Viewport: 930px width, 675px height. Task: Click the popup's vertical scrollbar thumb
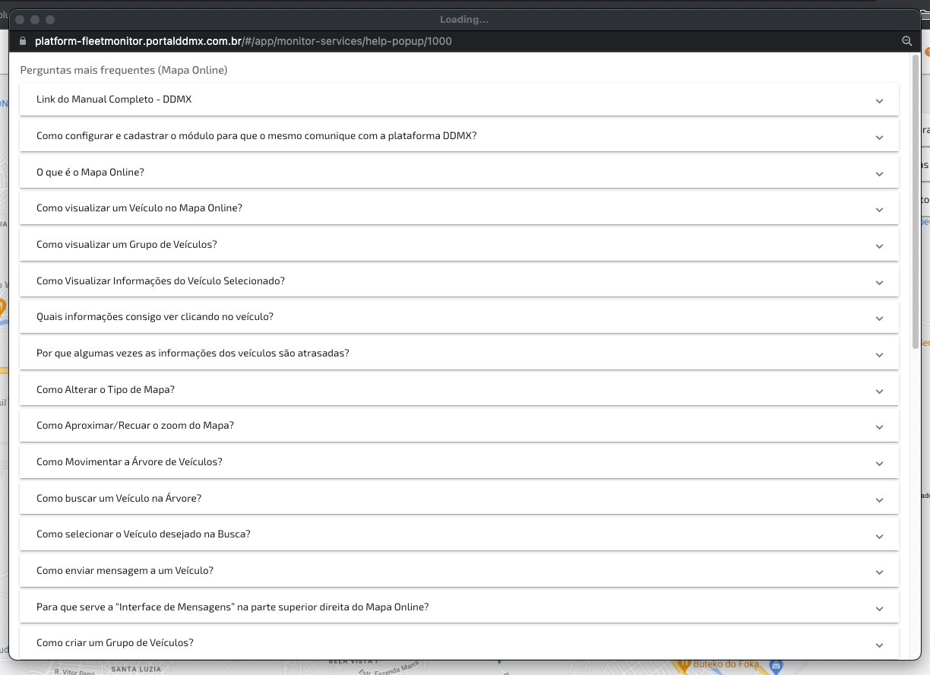tap(916, 201)
